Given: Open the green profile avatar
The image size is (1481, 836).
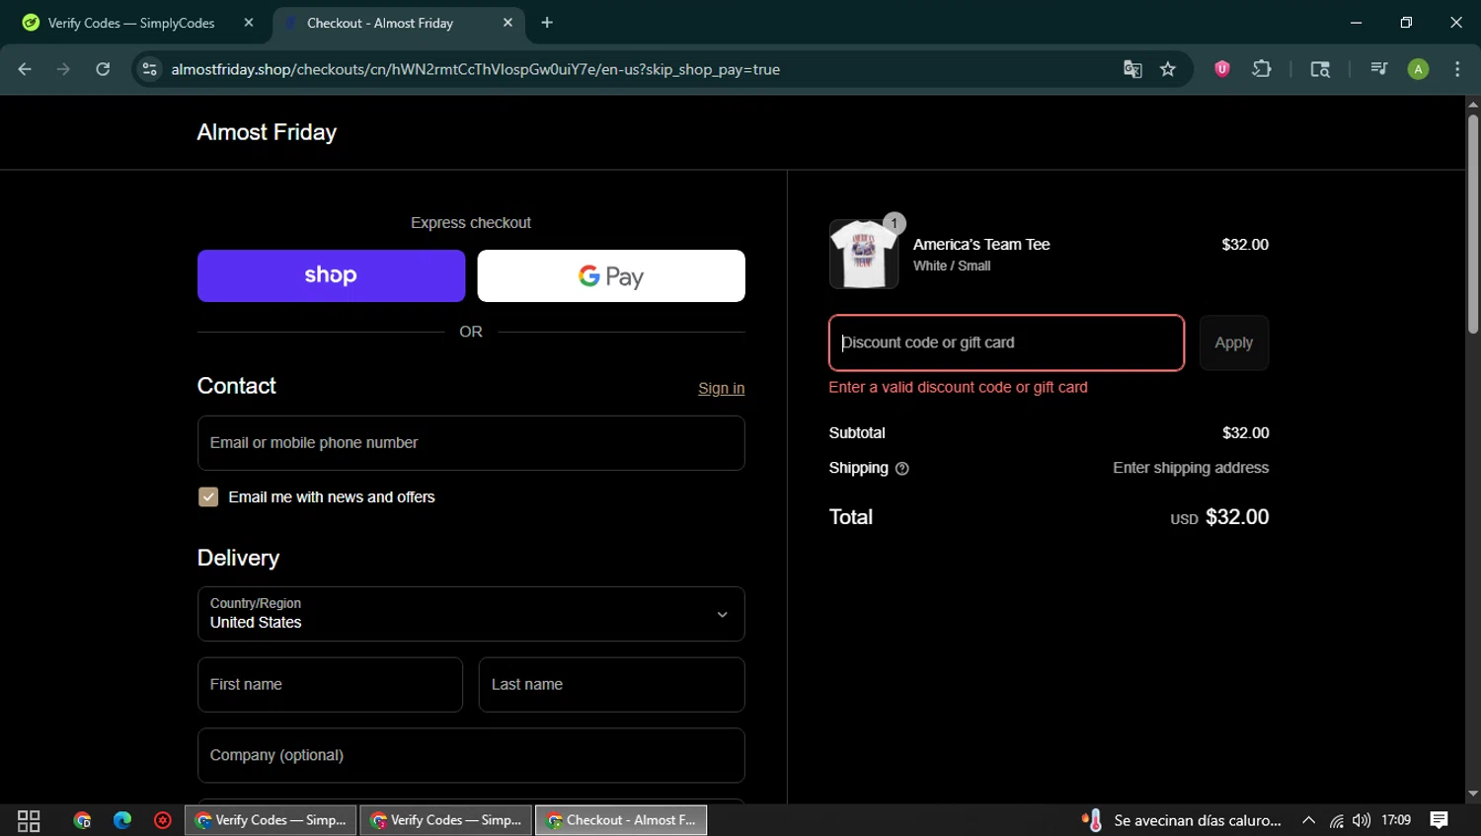Looking at the screenshot, I should pyautogui.click(x=1418, y=69).
